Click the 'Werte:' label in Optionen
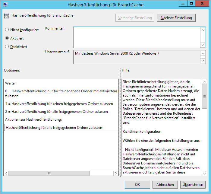Viewport: 211px width, 194px height. [x=10, y=83]
